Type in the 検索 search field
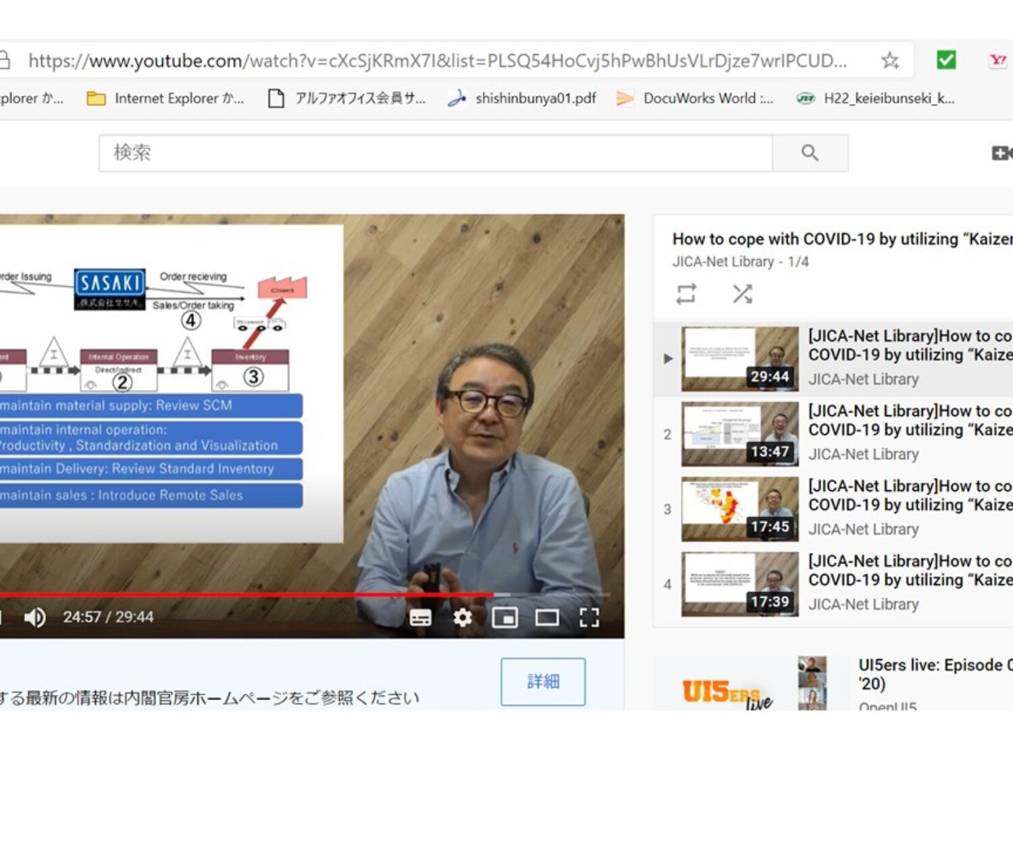Viewport: 1013px width, 844px height. pos(436,153)
